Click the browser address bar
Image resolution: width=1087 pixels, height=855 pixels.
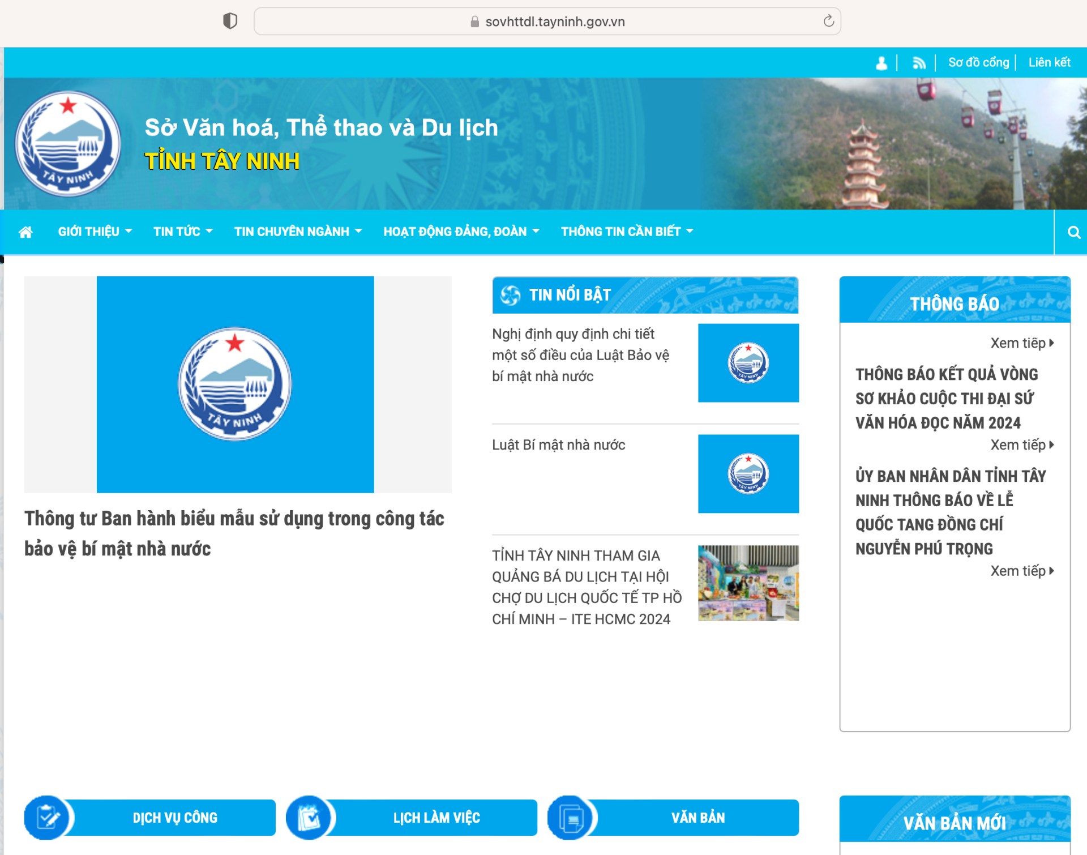pos(555,22)
